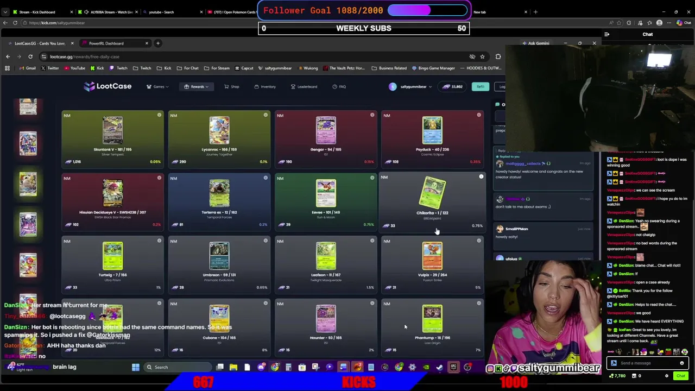Open the YouTube bookmark
Image resolution: width=695 pixels, height=391 pixels.
click(x=74, y=68)
